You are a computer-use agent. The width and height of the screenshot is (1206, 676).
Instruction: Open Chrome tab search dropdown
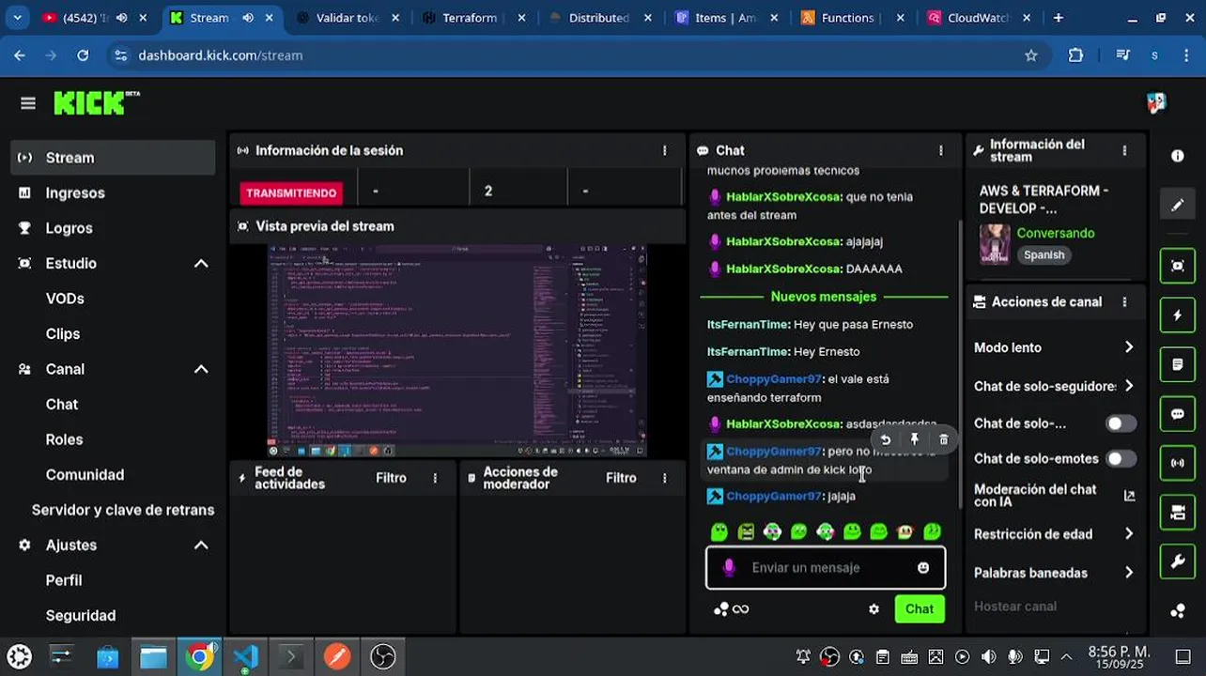(x=17, y=18)
